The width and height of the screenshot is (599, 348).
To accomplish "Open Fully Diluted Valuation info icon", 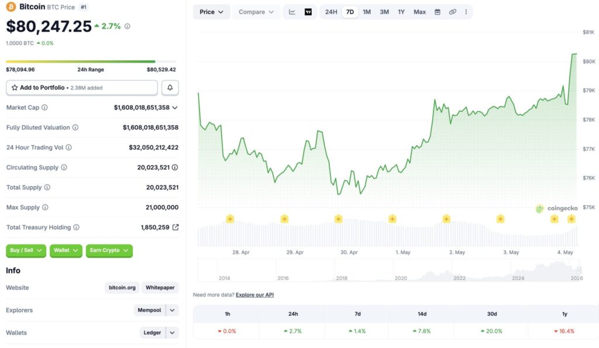I will tap(75, 127).
